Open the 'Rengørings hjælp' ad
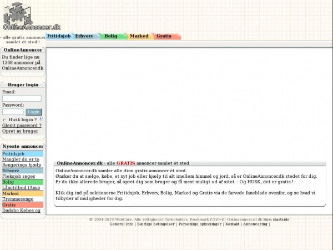 [x=22, y=165]
